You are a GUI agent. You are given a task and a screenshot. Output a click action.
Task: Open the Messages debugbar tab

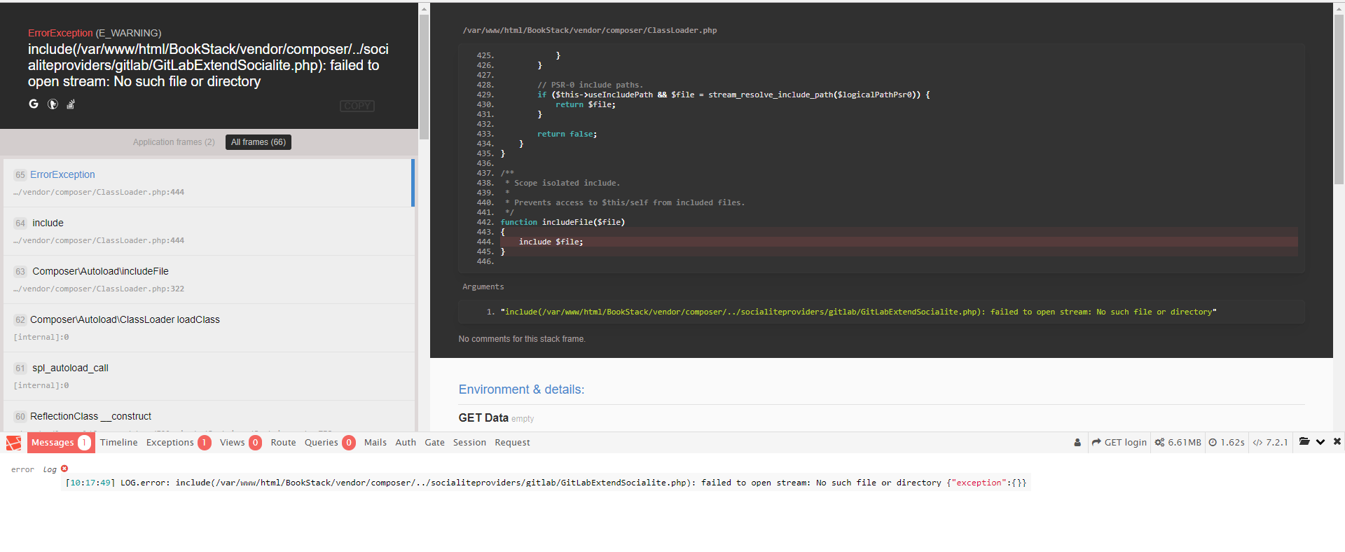61,443
